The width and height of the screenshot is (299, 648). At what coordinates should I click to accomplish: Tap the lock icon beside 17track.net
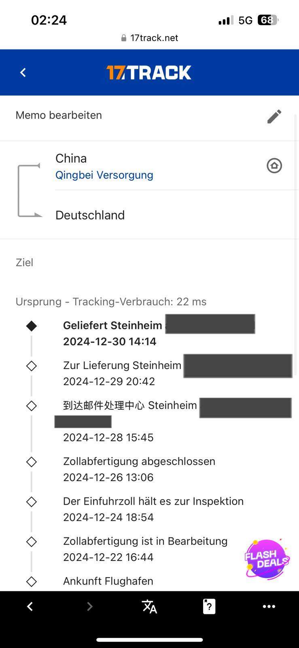123,38
